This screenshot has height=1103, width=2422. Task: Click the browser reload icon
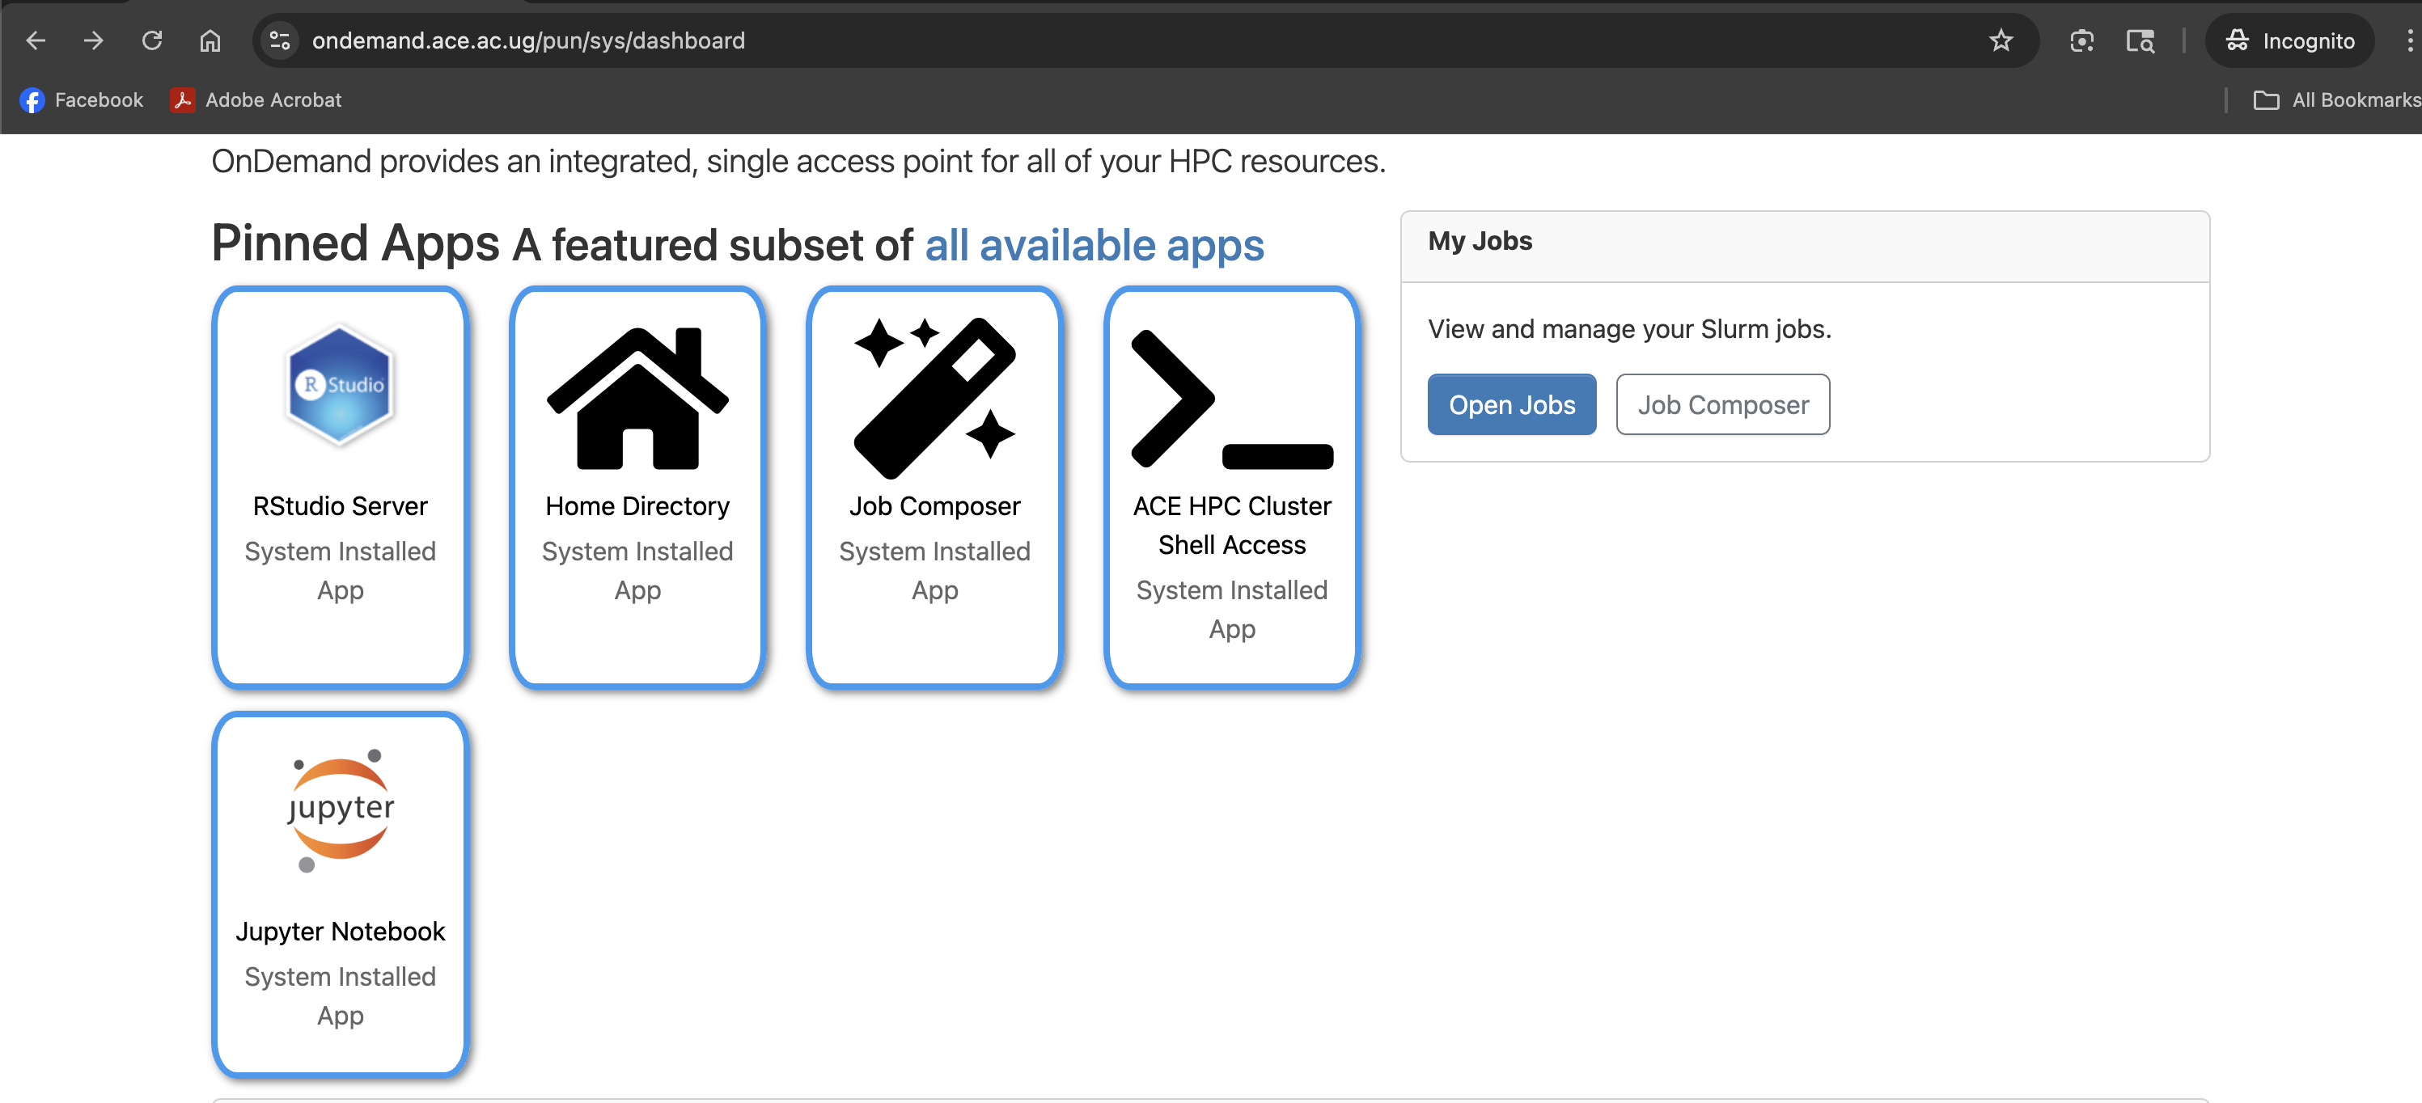point(151,40)
